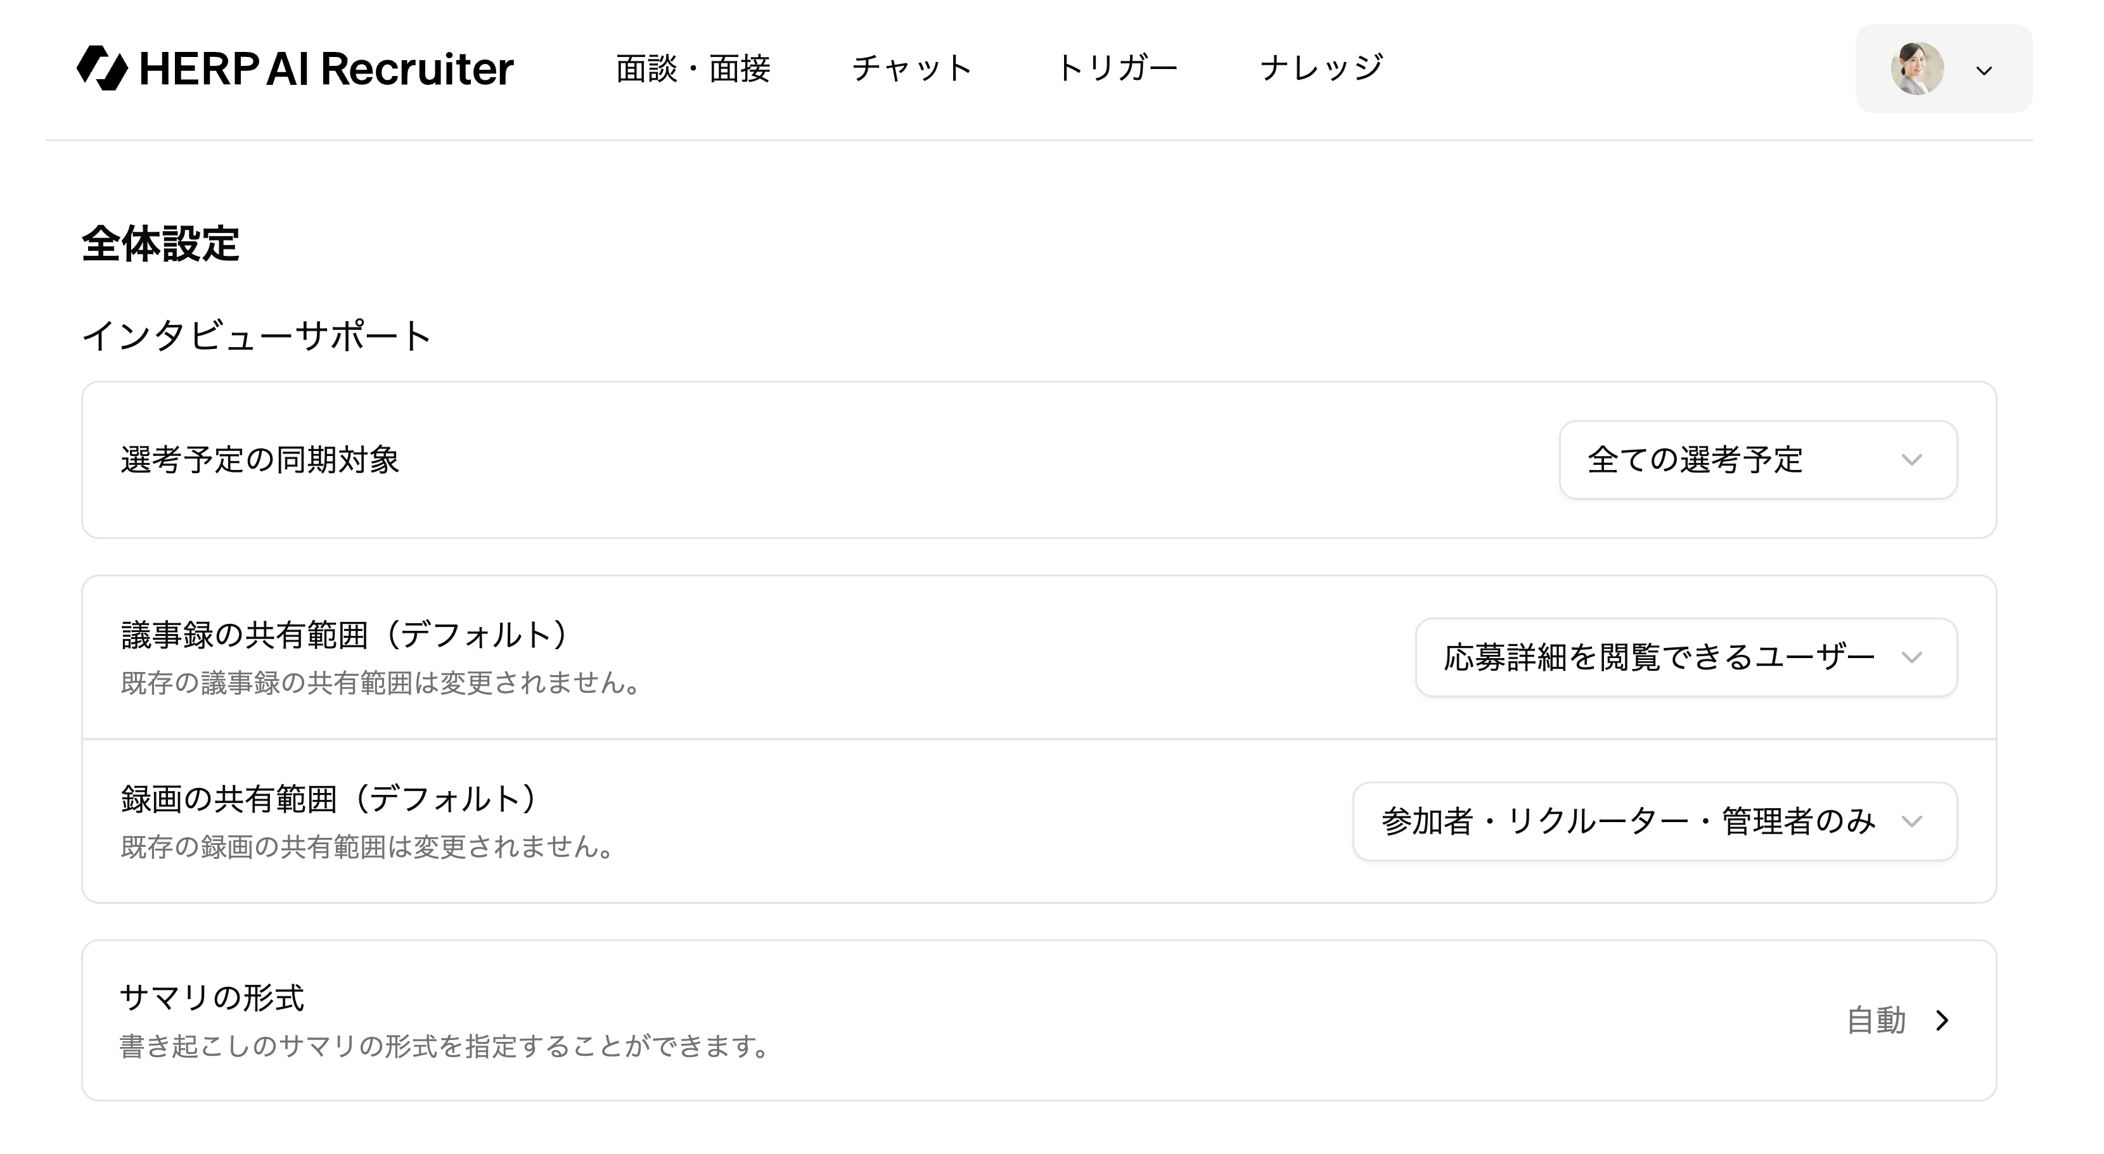
Task: Open the ナレッジ navigation item
Action: 1321,68
